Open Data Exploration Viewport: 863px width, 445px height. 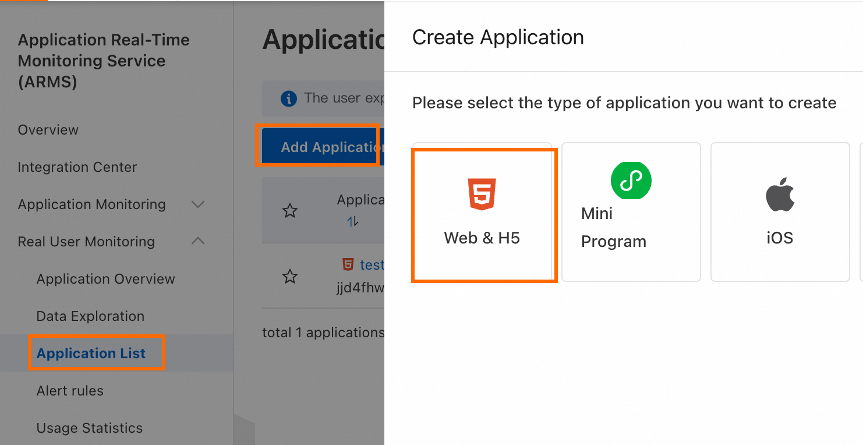tap(90, 316)
